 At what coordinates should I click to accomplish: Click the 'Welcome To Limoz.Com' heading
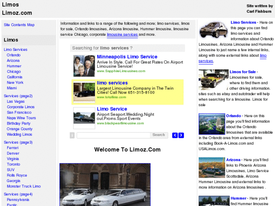pyautogui.click(x=127, y=149)
